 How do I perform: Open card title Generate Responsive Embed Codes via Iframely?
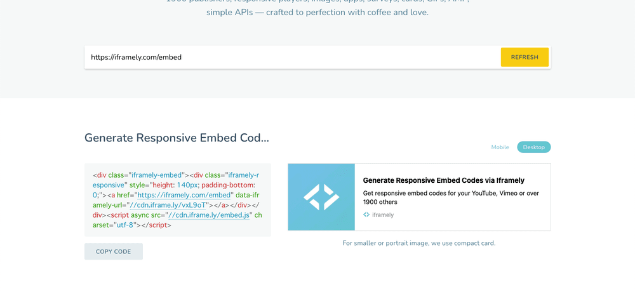443,180
